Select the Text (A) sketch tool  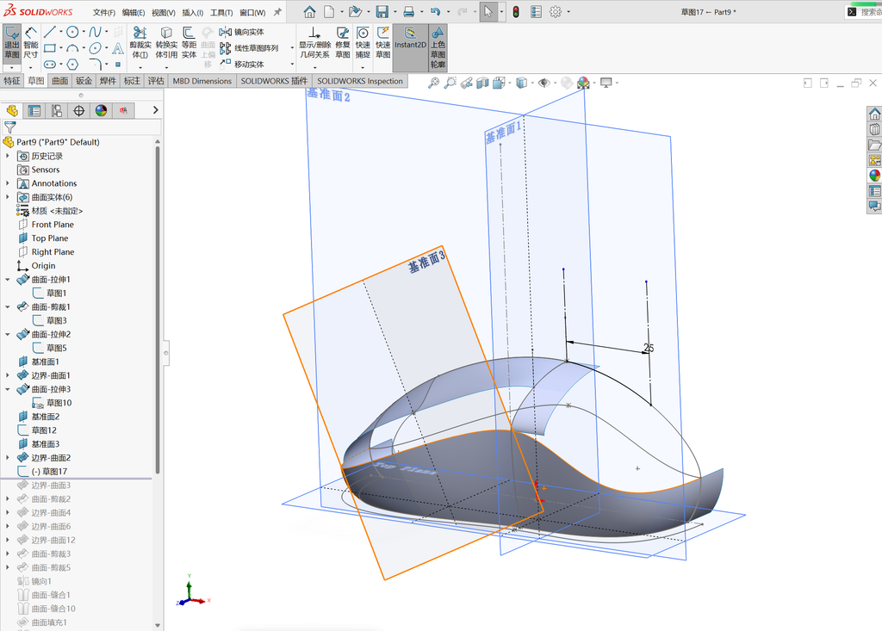(x=117, y=48)
